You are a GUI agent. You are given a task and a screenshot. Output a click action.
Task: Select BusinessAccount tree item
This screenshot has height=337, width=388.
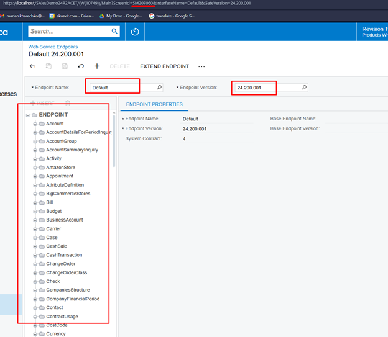tap(64, 220)
